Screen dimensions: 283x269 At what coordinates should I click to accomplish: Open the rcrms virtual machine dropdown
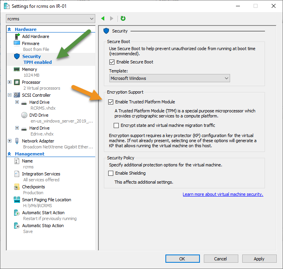point(51,19)
